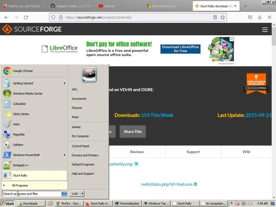
Task: Open the Wiki tab on SourceForge
Action: [x=246, y=152]
